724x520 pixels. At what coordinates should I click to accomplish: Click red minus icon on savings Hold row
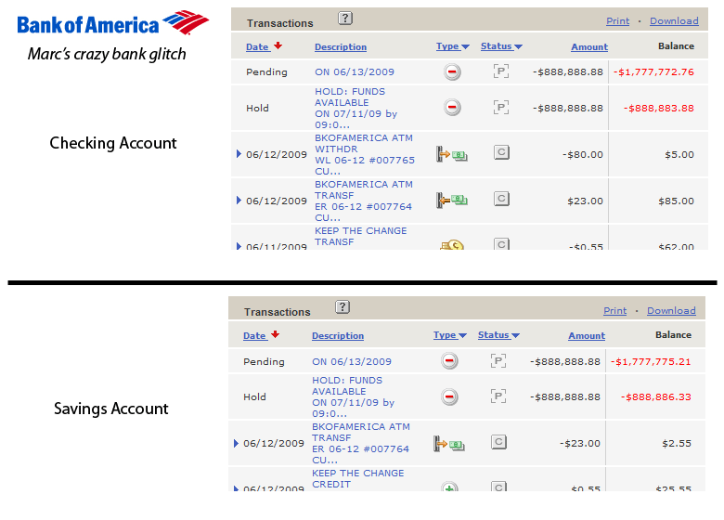[x=449, y=396]
